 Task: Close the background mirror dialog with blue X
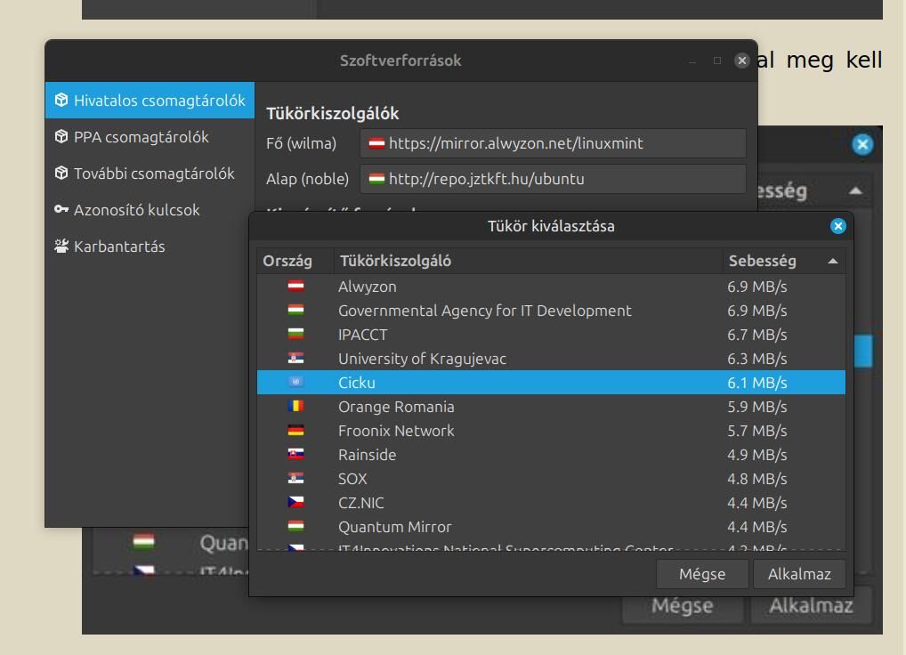tap(862, 144)
